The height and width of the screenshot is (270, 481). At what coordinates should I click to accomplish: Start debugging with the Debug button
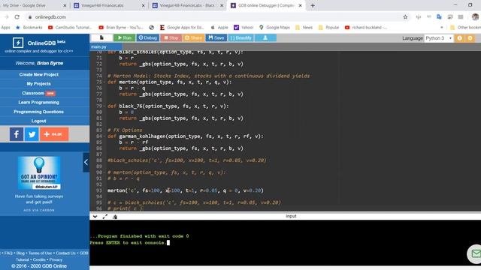[147, 37]
